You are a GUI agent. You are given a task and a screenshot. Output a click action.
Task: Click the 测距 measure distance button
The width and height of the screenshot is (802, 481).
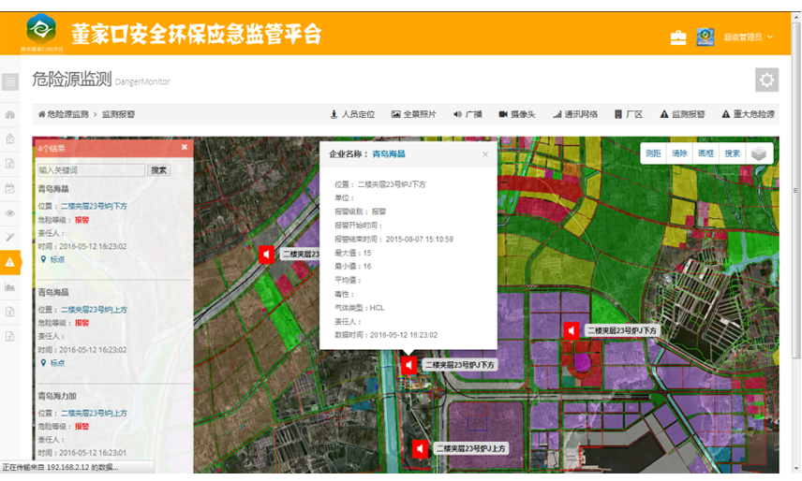pyautogui.click(x=654, y=153)
